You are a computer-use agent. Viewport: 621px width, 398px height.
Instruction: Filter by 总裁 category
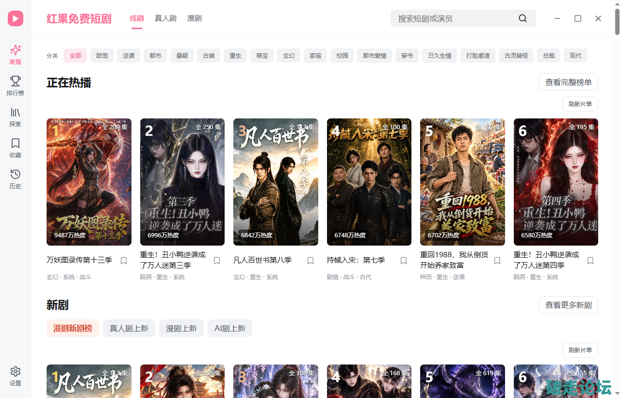click(549, 56)
